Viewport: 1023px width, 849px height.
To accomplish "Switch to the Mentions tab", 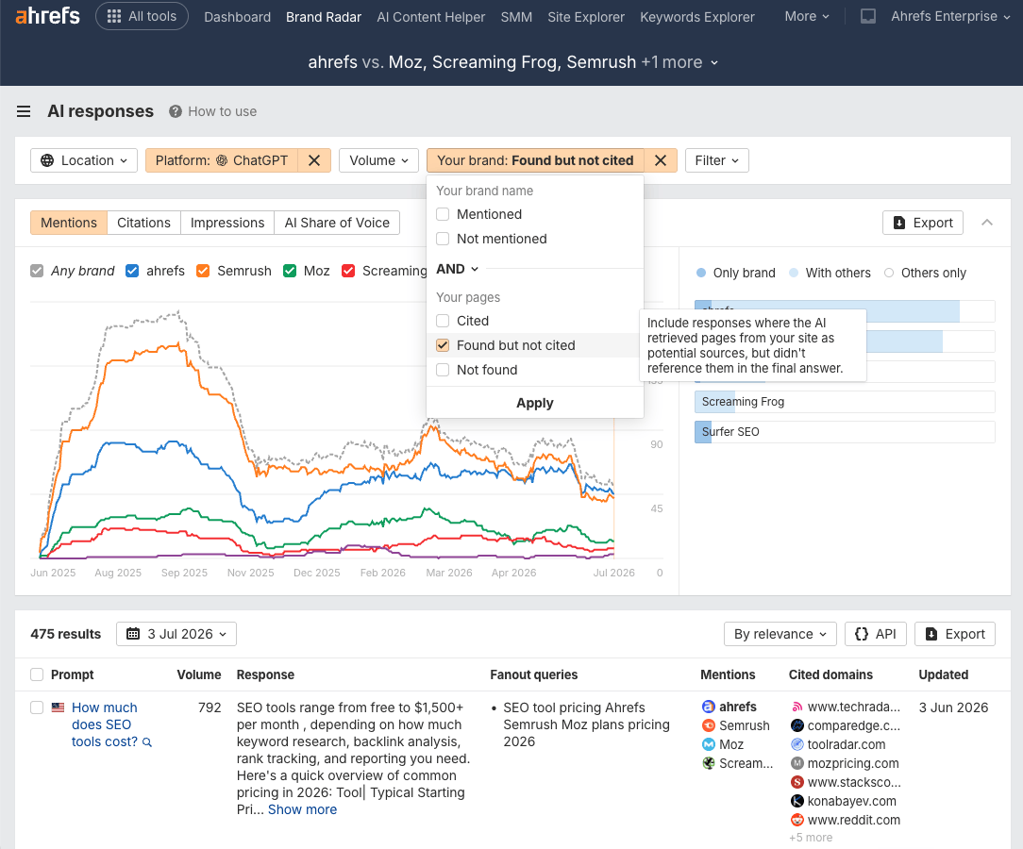I will tap(69, 223).
